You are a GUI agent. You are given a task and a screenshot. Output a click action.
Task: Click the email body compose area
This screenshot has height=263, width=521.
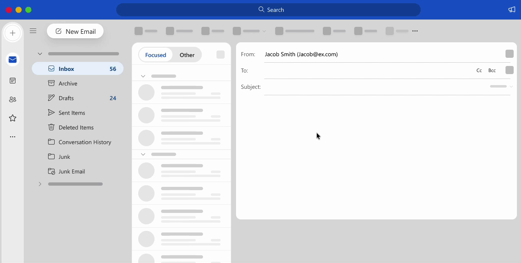pyautogui.click(x=376, y=157)
